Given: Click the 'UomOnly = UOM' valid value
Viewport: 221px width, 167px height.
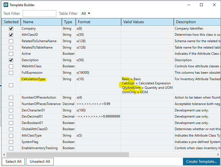Looking at the screenshot, I should pyautogui.click(x=135, y=92).
